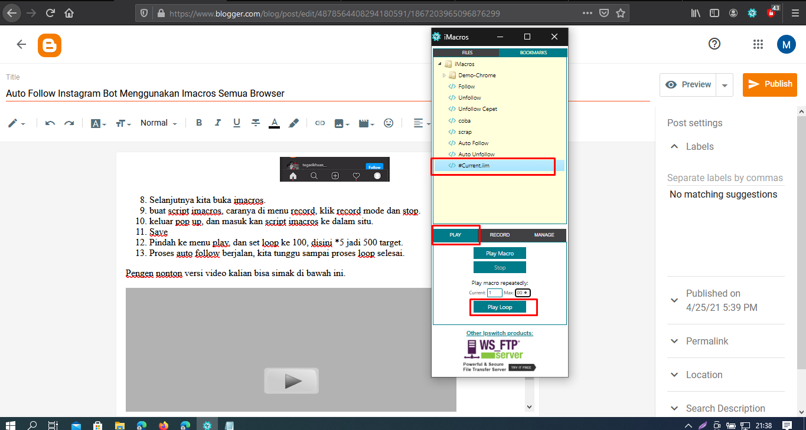The image size is (806, 430).
Task: Apply italic formatting
Action: (217, 123)
